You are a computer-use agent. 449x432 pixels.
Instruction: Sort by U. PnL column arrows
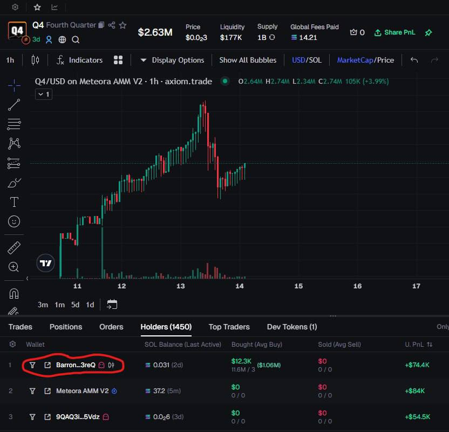[x=430, y=345]
